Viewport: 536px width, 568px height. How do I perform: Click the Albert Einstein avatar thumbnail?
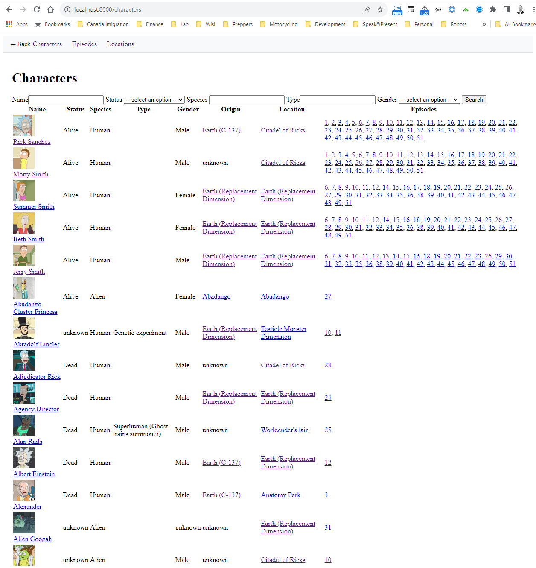point(24,458)
